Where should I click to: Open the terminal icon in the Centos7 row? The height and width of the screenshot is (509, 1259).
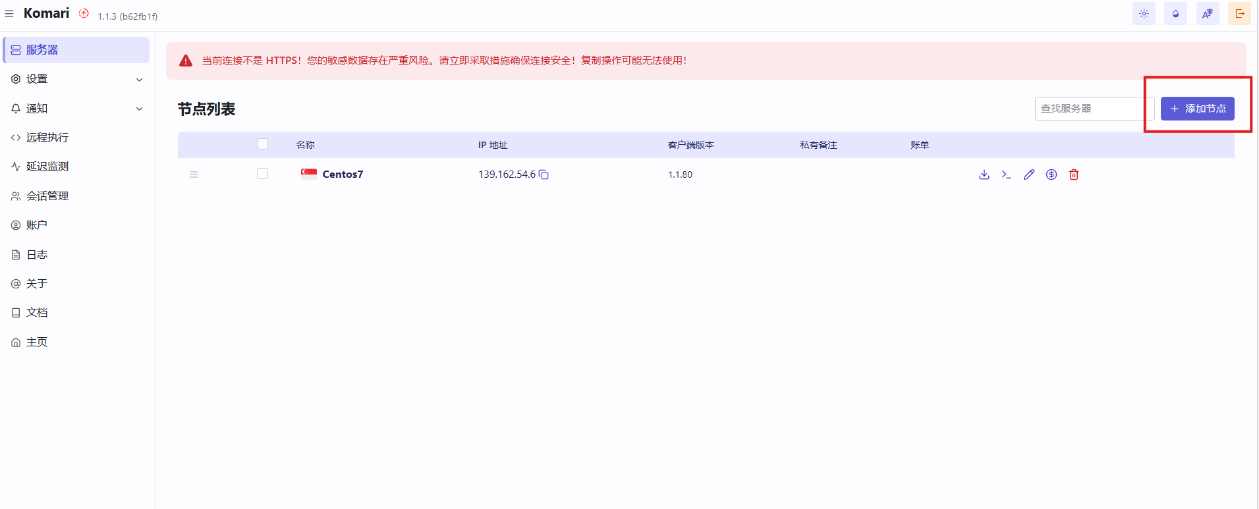1007,174
